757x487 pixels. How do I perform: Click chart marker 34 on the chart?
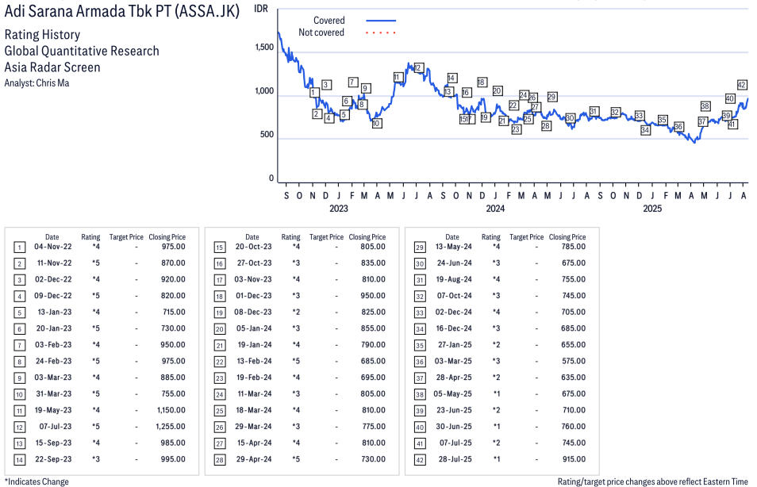click(645, 130)
